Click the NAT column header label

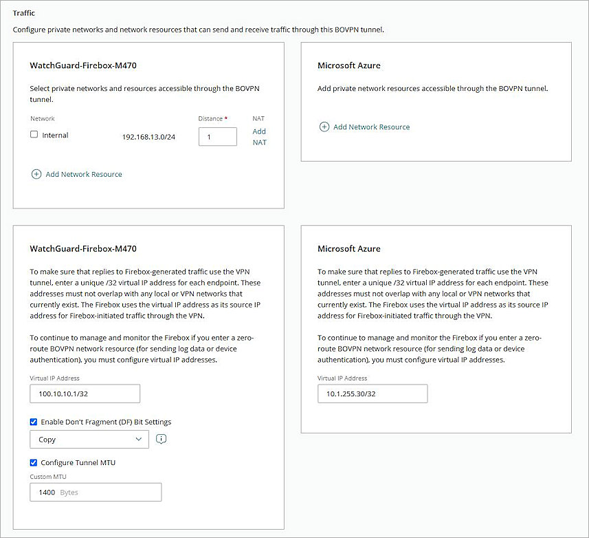259,118
